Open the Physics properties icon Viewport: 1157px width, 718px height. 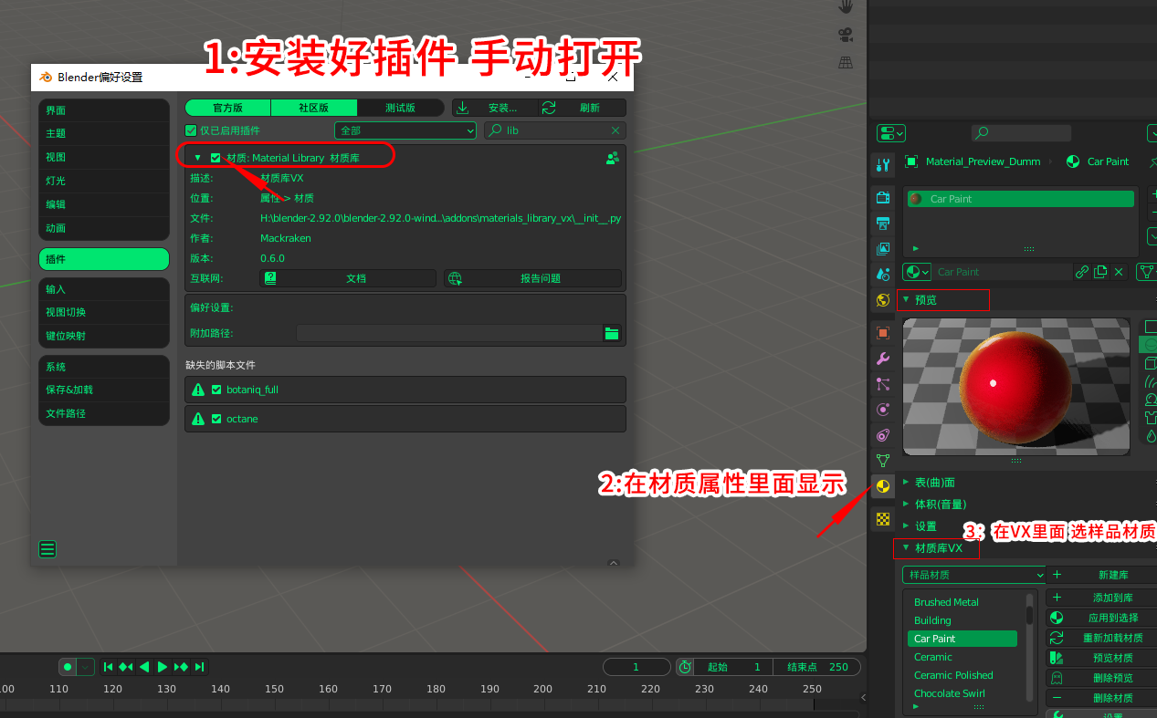[882, 410]
